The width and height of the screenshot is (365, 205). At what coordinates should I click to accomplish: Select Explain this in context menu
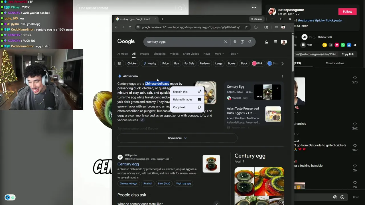pos(187,92)
